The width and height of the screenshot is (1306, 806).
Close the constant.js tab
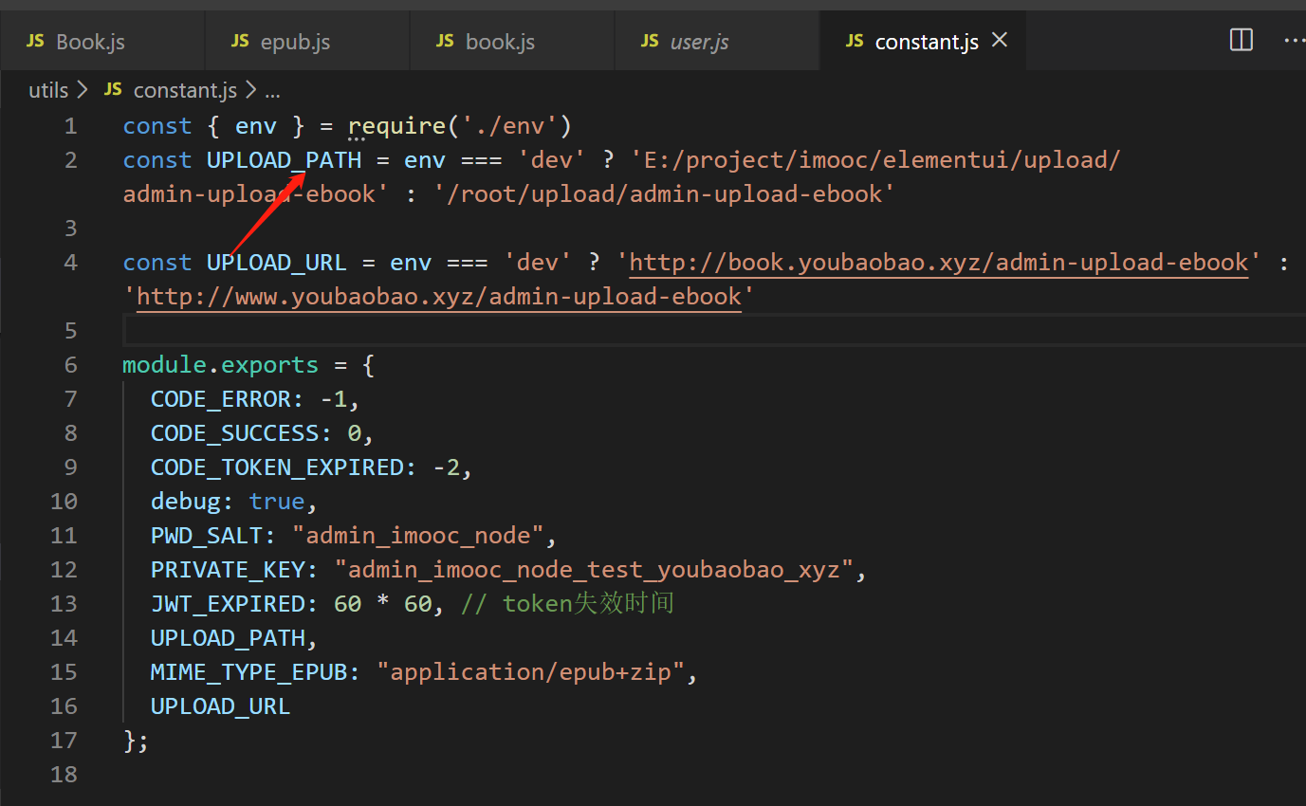[x=999, y=40]
